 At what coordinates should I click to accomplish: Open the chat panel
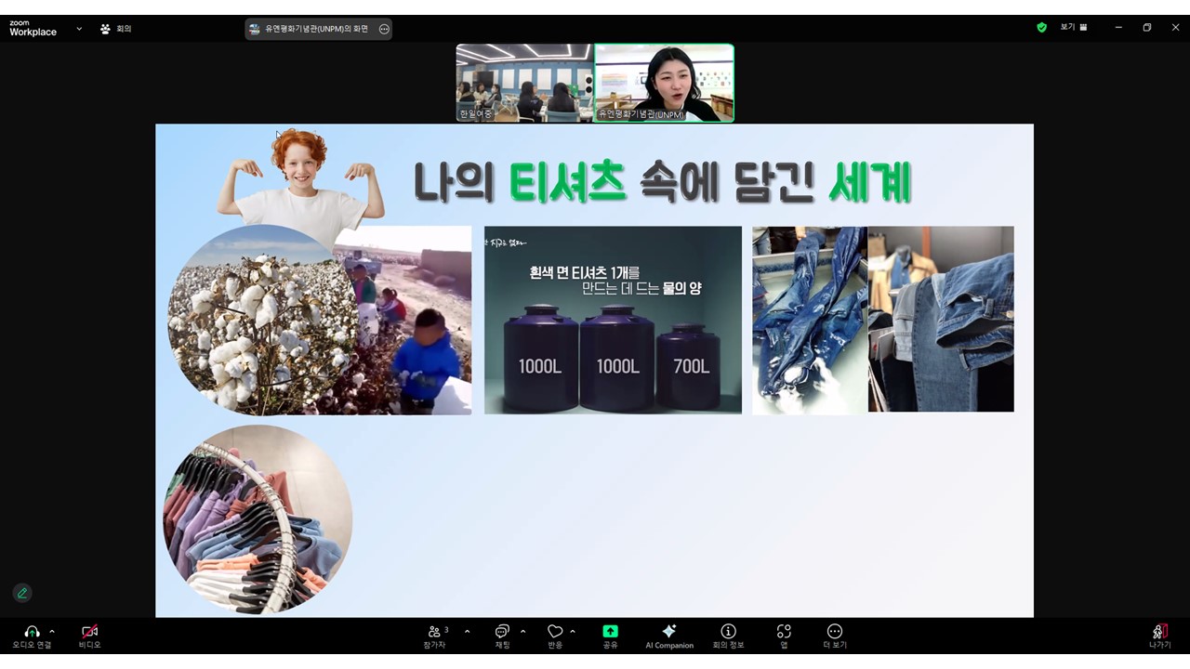click(502, 632)
